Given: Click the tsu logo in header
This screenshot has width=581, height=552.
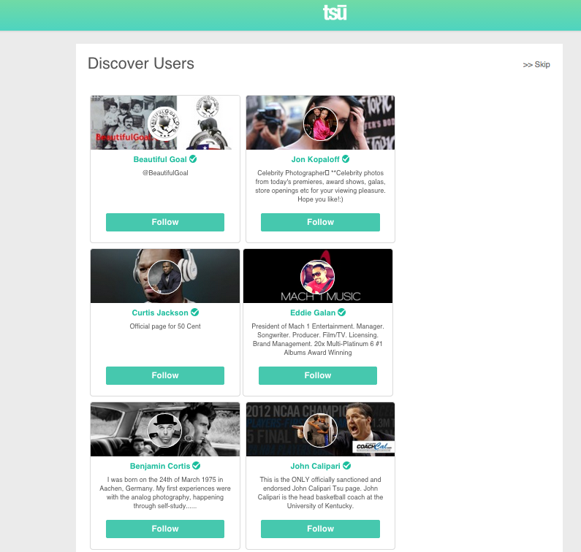Looking at the screenshot, I should tap(335, 12).
